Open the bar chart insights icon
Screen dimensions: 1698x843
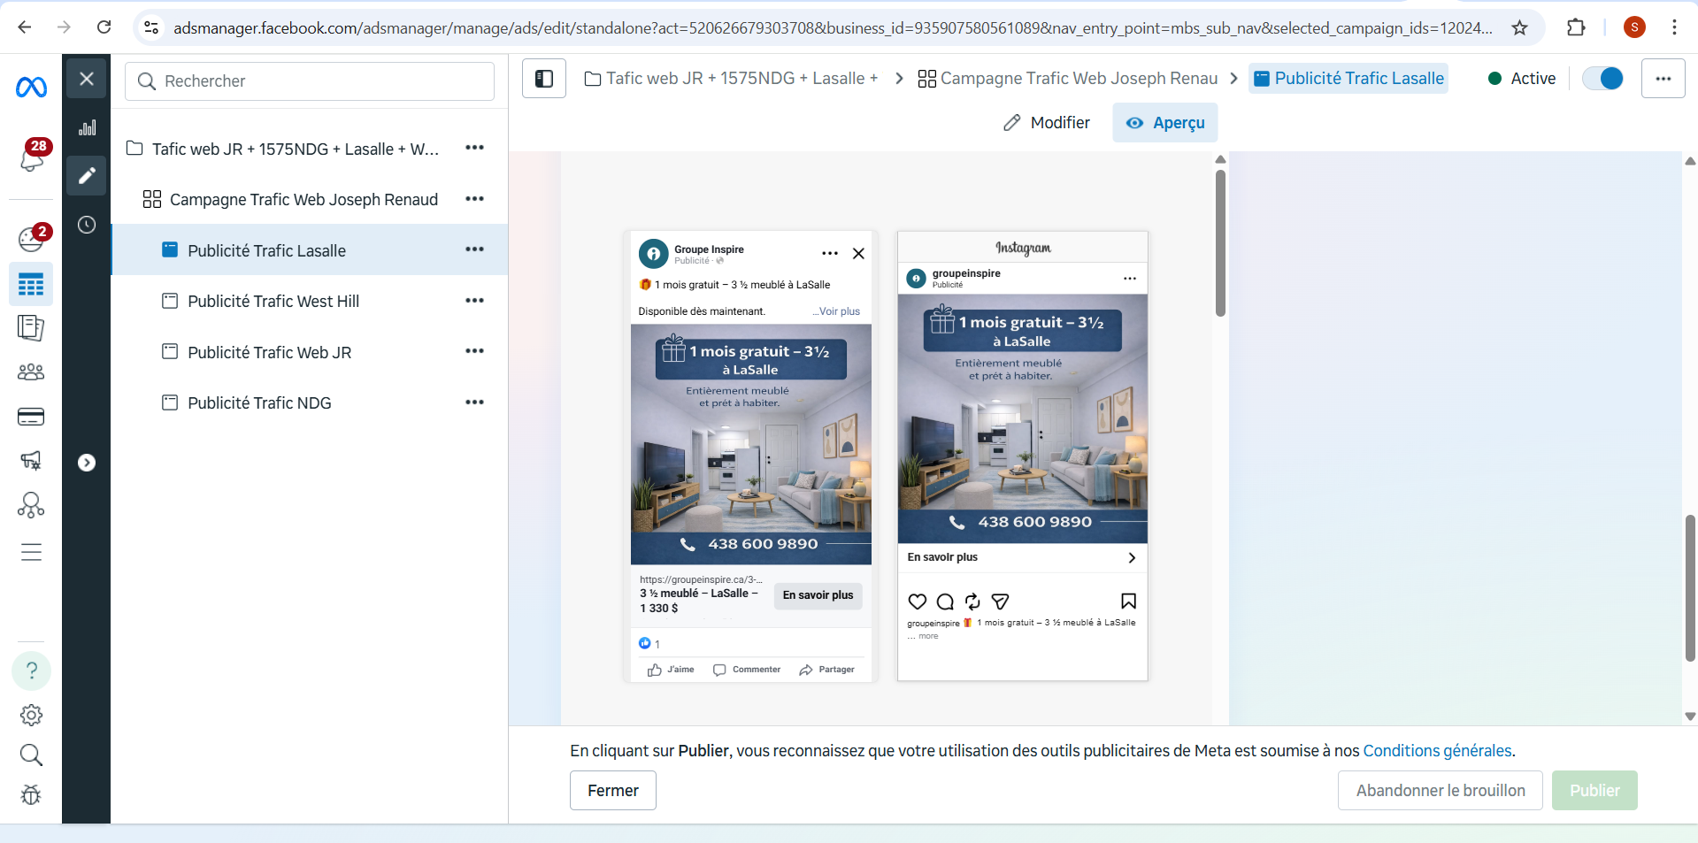click(87, 128)
